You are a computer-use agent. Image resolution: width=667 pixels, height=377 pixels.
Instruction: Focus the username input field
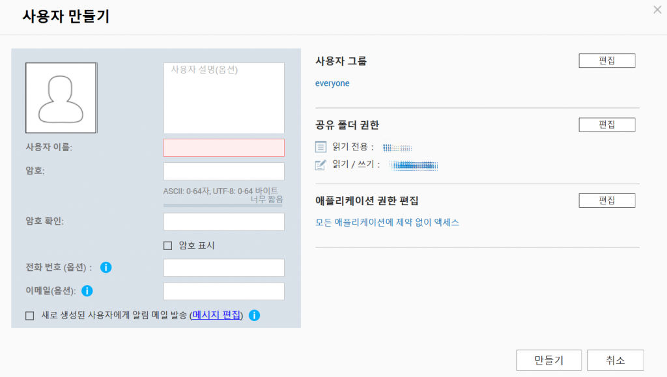(x=224, y=148)
